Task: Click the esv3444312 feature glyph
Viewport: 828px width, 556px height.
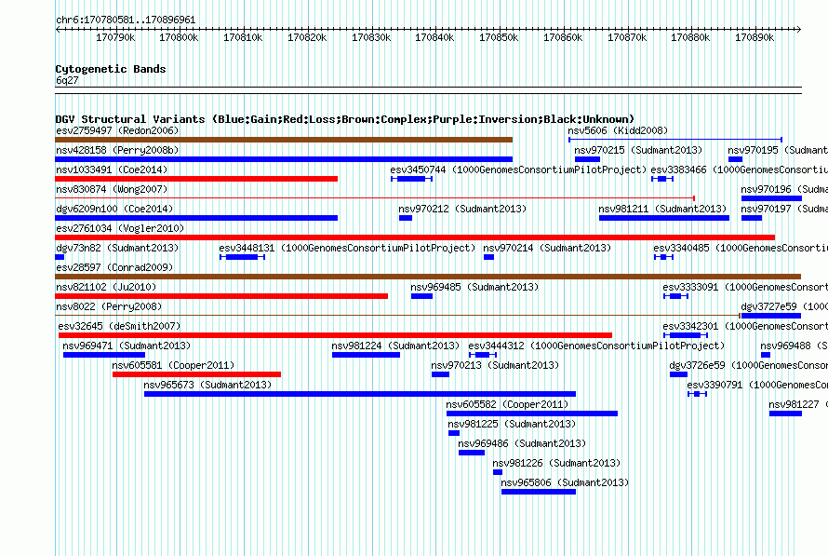Action: [x=483, y=355]
